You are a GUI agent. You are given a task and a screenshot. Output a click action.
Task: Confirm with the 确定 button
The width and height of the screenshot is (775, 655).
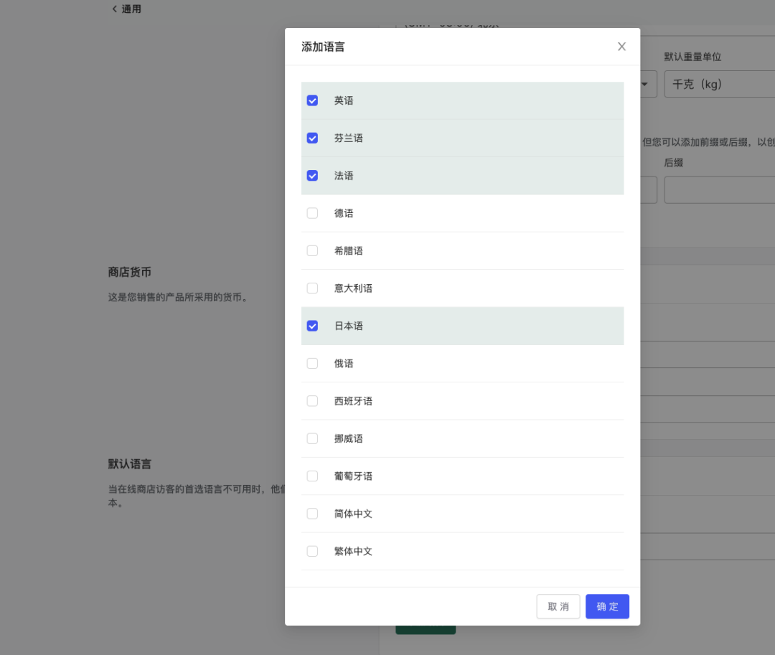pos(607,606)
